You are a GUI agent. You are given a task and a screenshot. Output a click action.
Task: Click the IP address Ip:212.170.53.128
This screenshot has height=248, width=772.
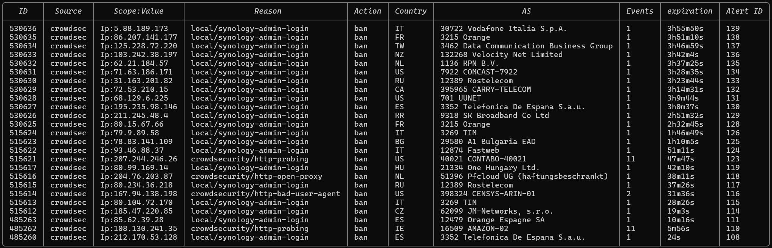[138, 237]
